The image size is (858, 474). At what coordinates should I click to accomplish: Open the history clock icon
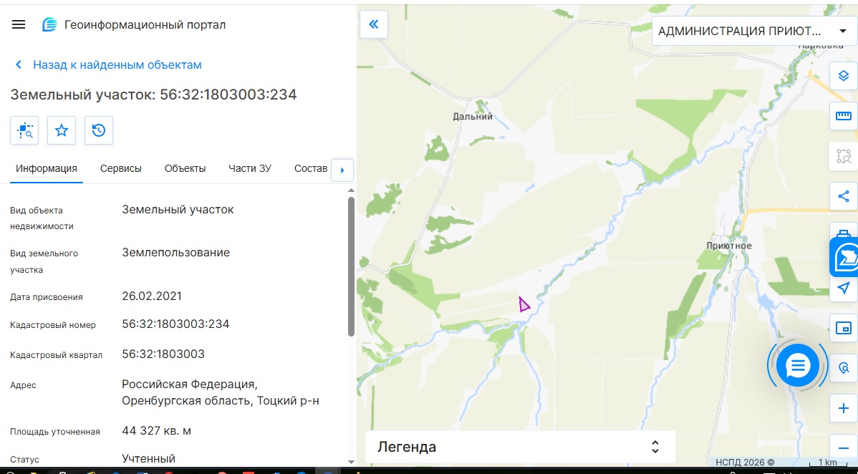click(99, 130)
